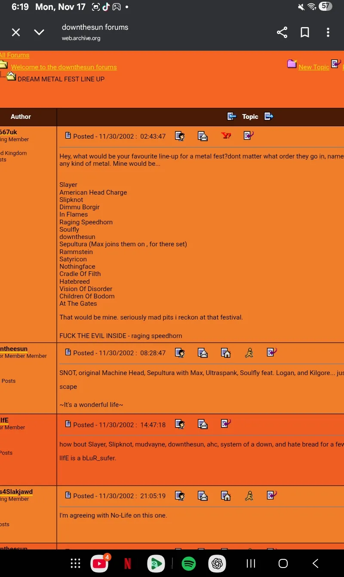Click the AIM icon on the 08:28:47 post
344x577 pixels.
[249, 353]
